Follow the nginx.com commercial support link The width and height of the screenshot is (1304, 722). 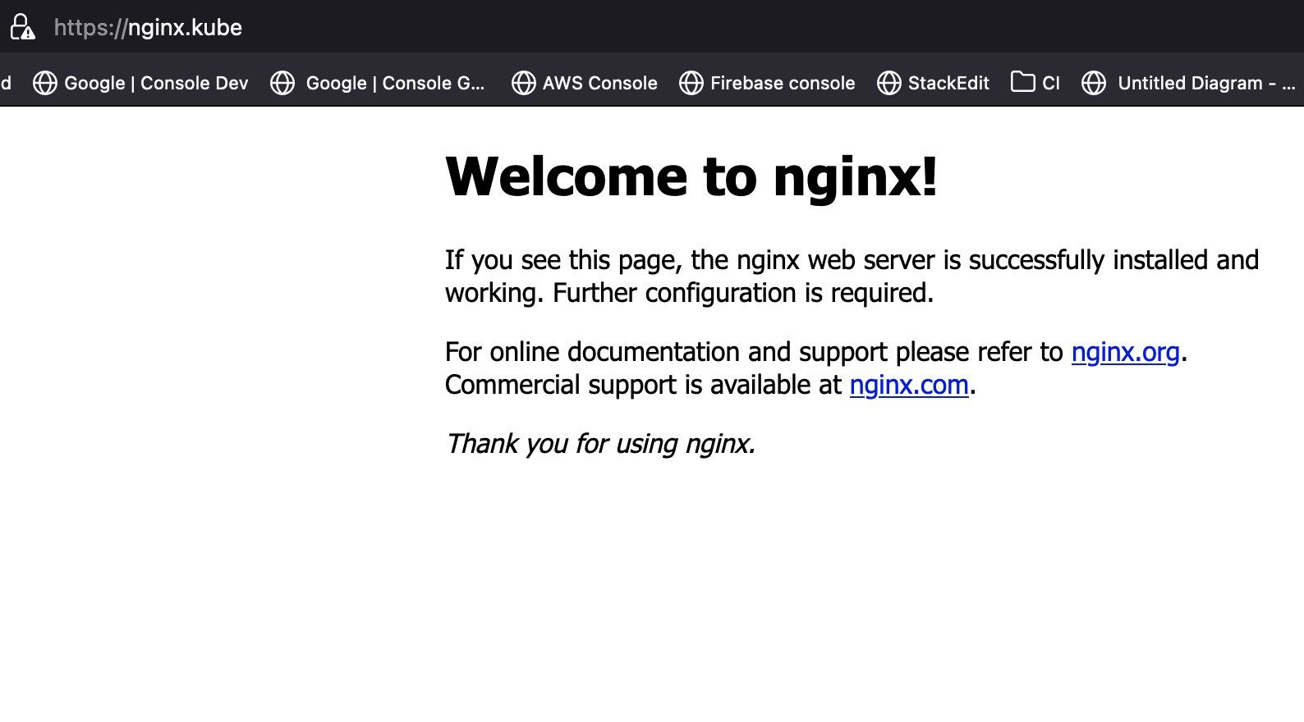pos(909,385)
